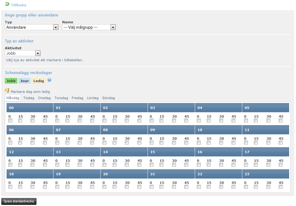This screenshot has width=296, height=206.
Task: Check hour 11 minute 15 box
Action: click(256, 143)
